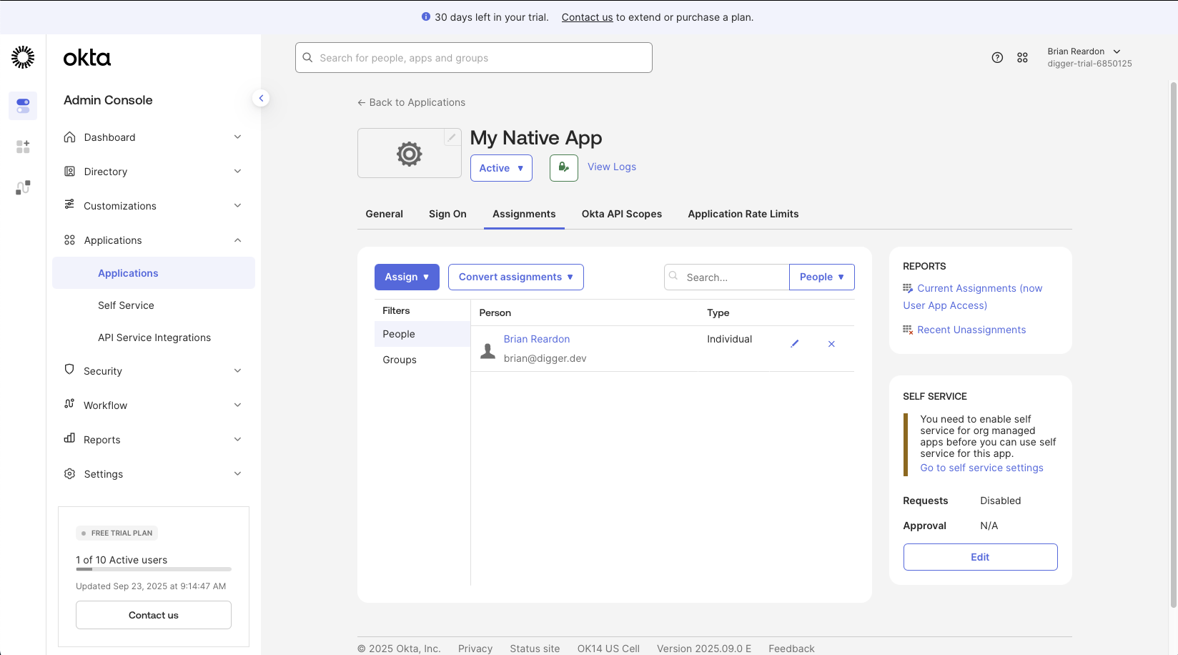
Task: Open the Convert assignments dropdown
Action: 515,277
